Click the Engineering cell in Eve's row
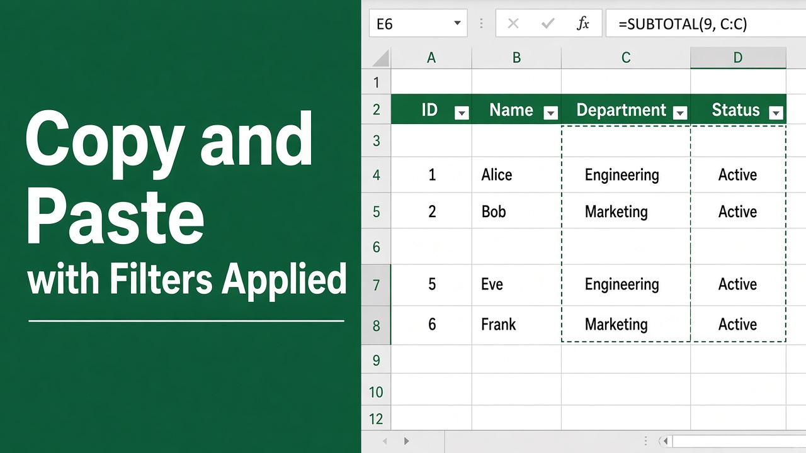The height and width of the screenshot is (453, 806). (626, 284)
